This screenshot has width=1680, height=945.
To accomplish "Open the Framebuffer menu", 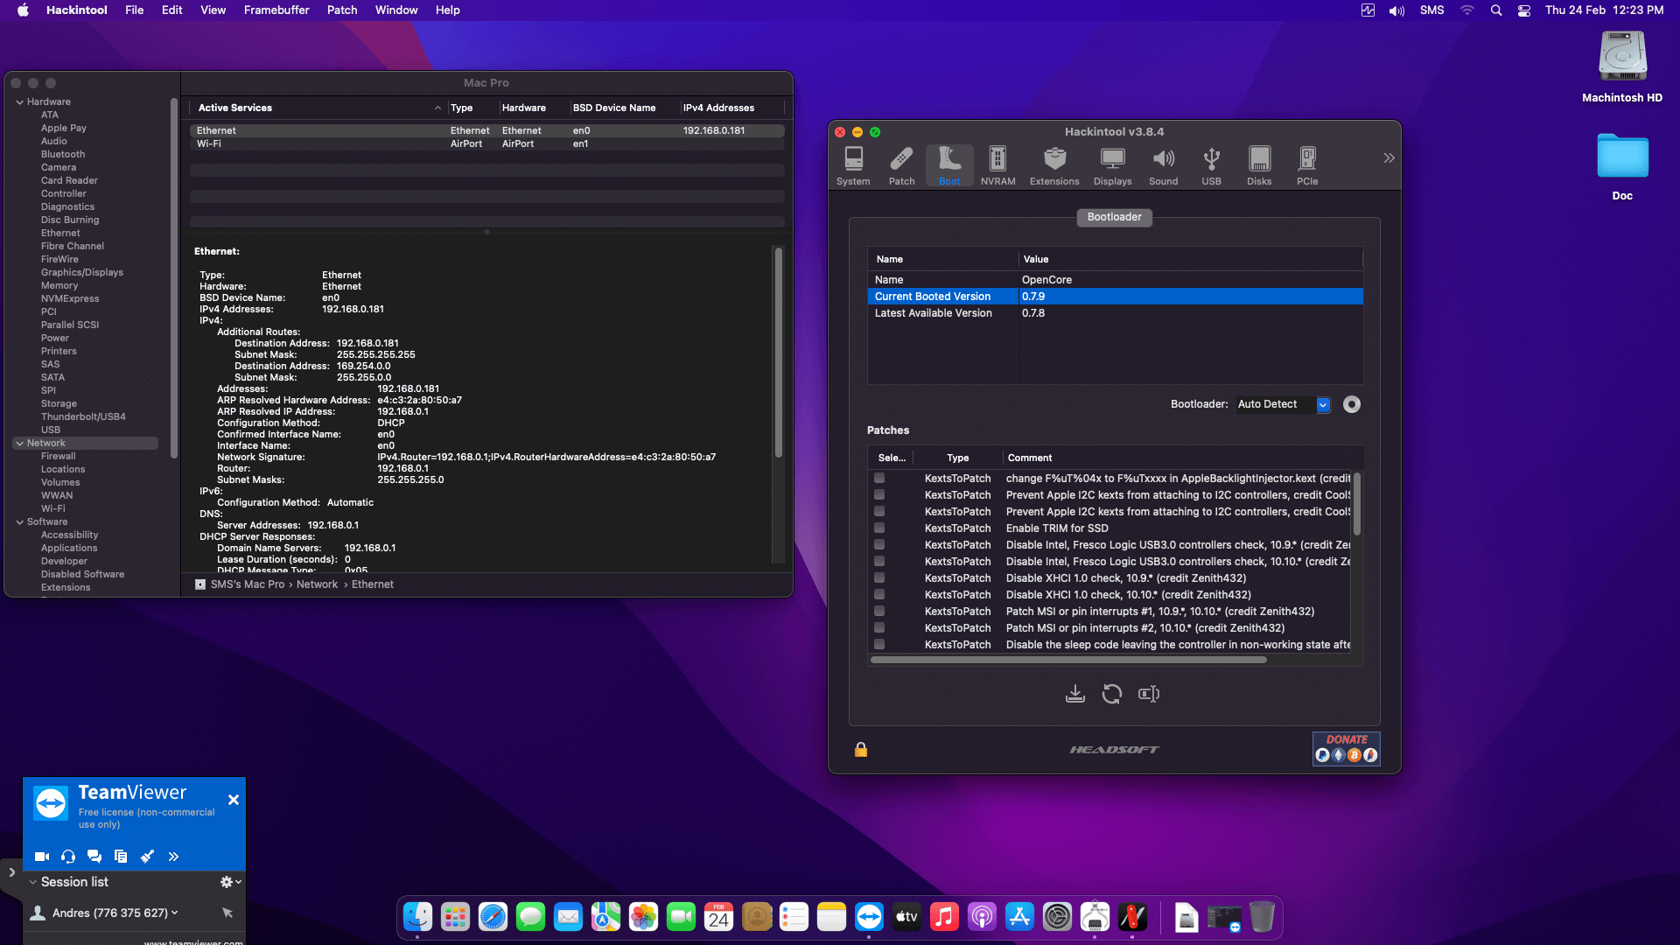I will point(276,10).
